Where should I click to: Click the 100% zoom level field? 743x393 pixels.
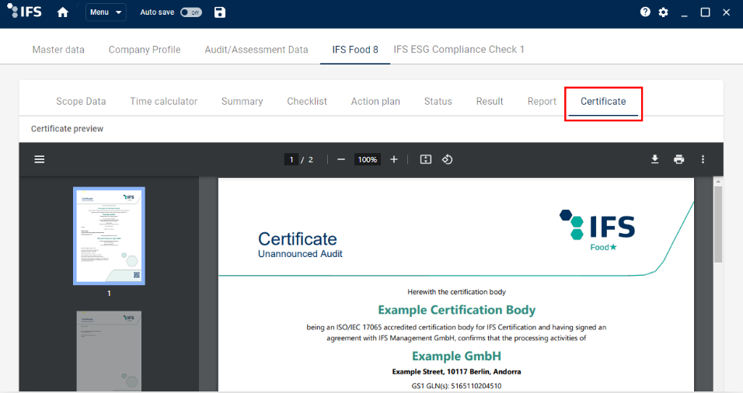click(x=368, y=159)
